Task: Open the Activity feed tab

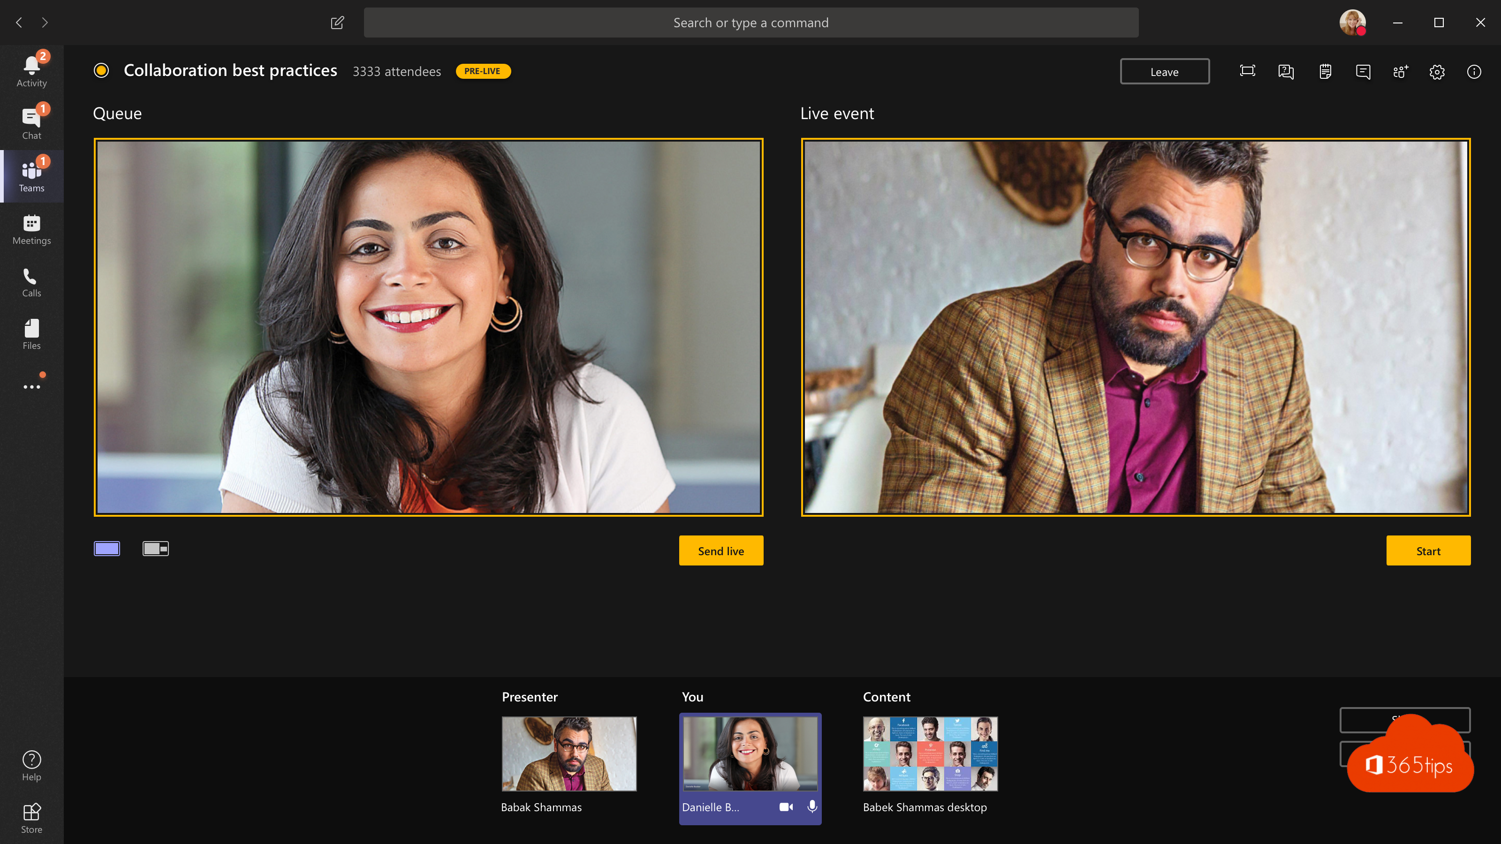Action: (x=31, y=70)
